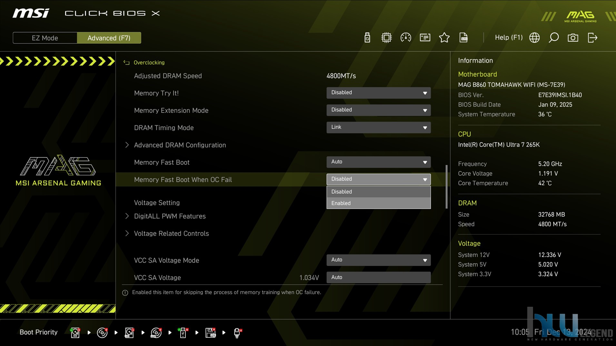Collapse Memory Fast Boot When OC Fail dropdown
Screen dimensions: 616x346
click(378, 179)
